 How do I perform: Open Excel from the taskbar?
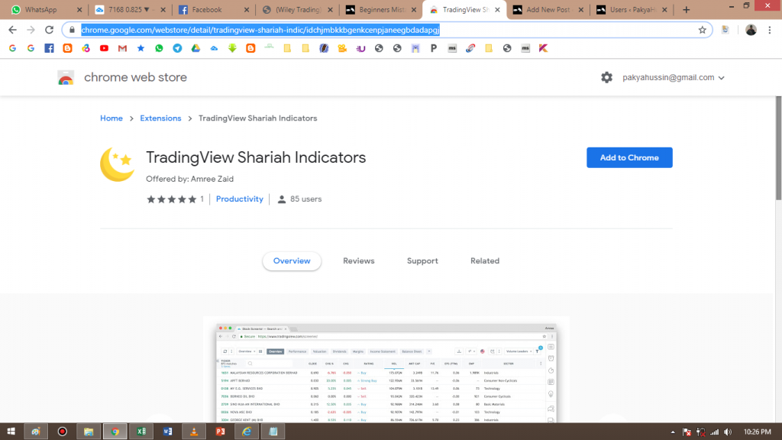(141, 432)
